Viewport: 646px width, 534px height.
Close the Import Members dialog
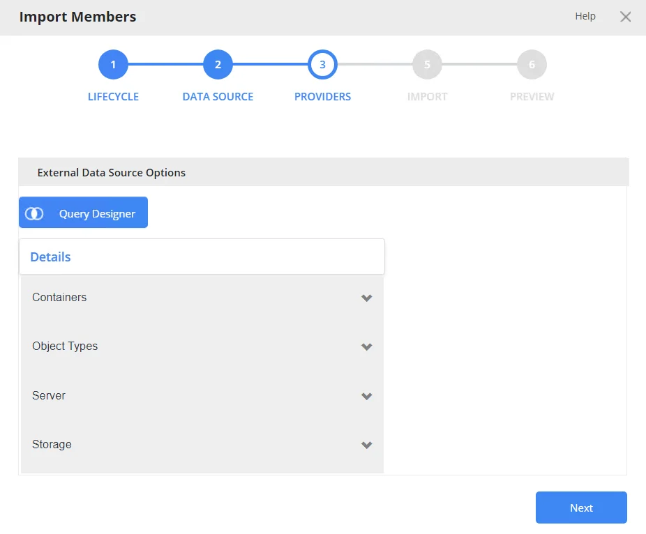coord(625,17)
